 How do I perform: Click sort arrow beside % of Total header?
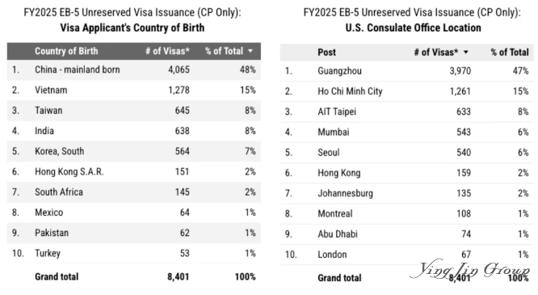(x=250, y=51)
